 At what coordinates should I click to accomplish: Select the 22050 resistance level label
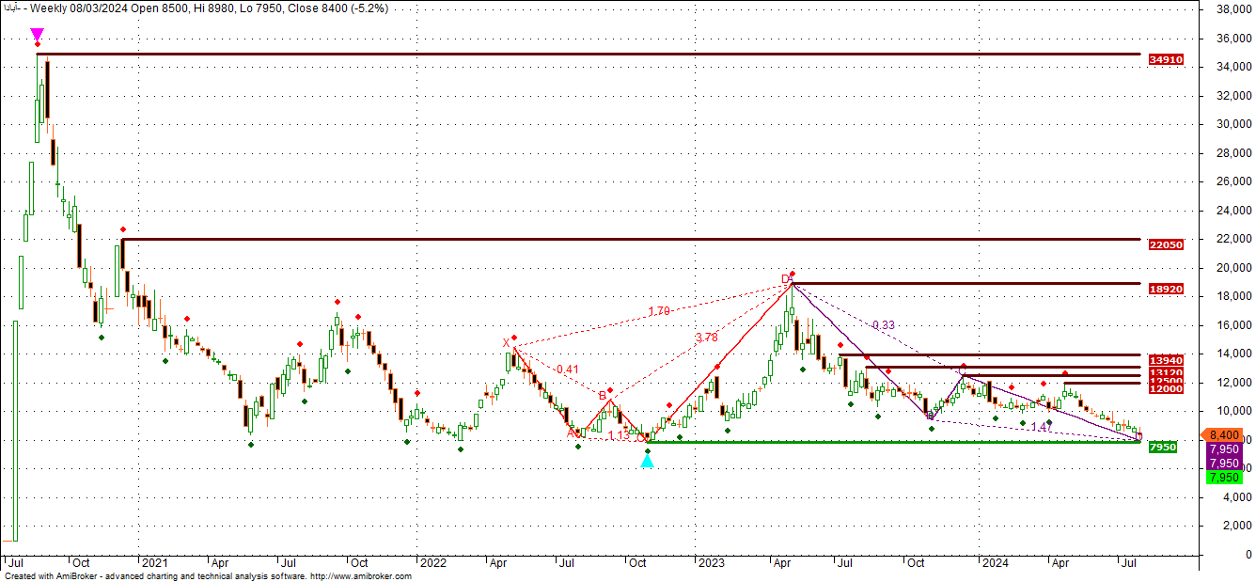(x=1165, y=244)
